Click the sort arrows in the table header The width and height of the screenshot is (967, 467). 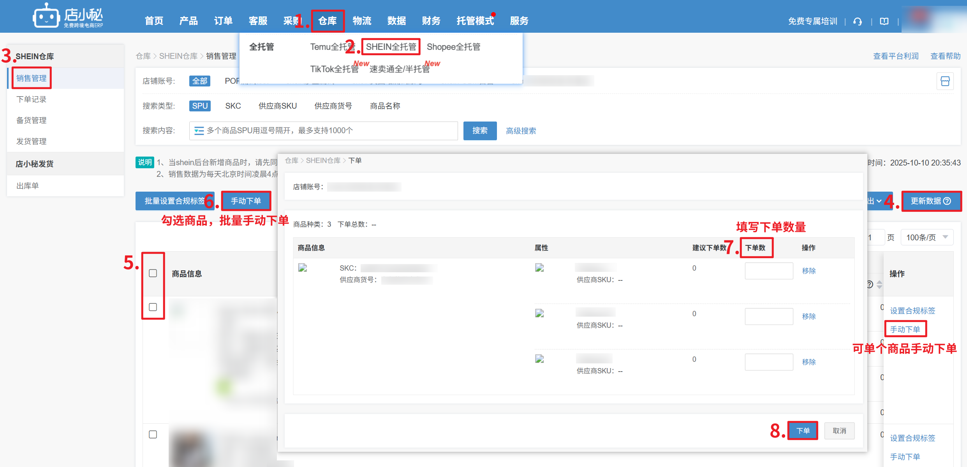tap(879, 285)
